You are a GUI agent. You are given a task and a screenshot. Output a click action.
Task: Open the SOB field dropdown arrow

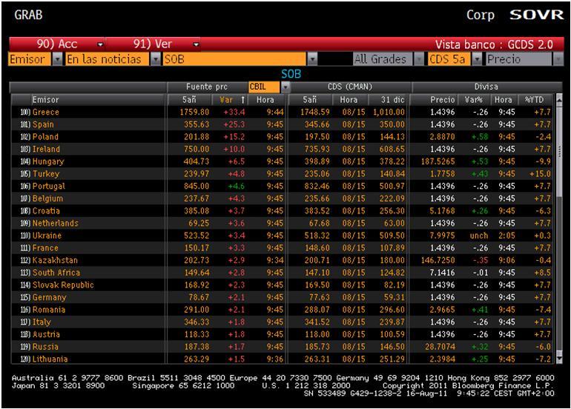[x=312, y=59]
